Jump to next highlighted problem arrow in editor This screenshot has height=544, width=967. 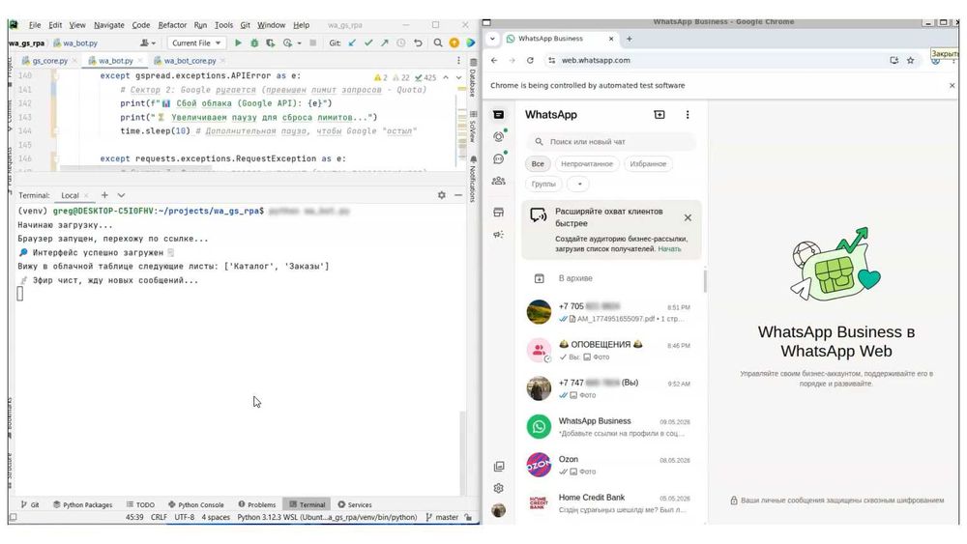click(x=458, y=77)
